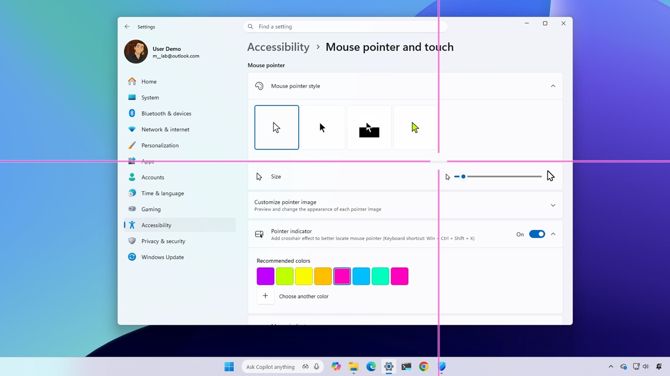Open Copilot from the taskbar
The height and width of the screenshot is (376, 670).
click(x=336, y=367)
